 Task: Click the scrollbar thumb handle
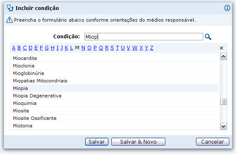coord(224,102)
